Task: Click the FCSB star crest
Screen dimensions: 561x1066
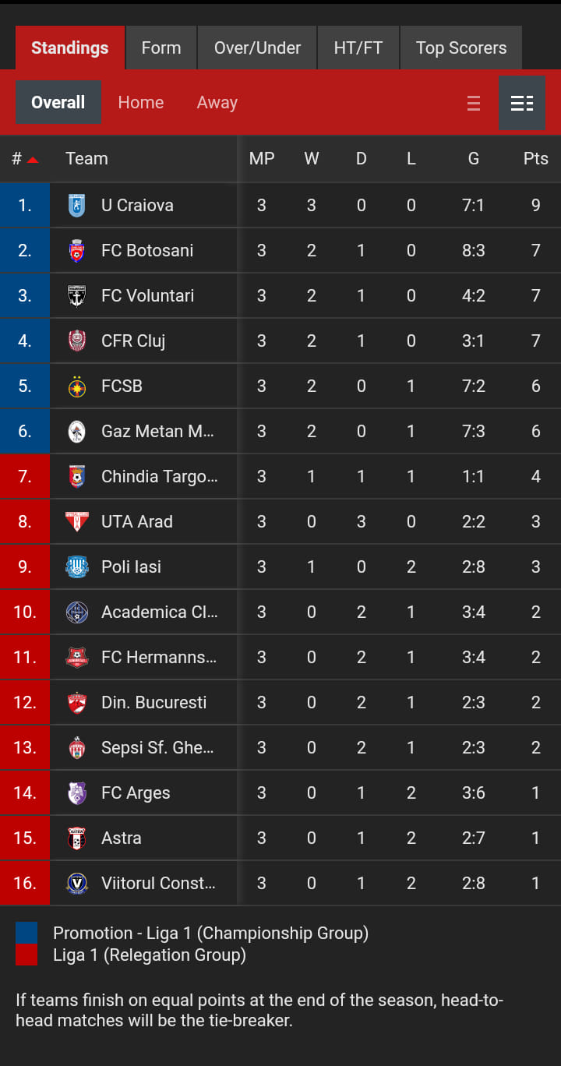Action: click(x=76, y=387)
